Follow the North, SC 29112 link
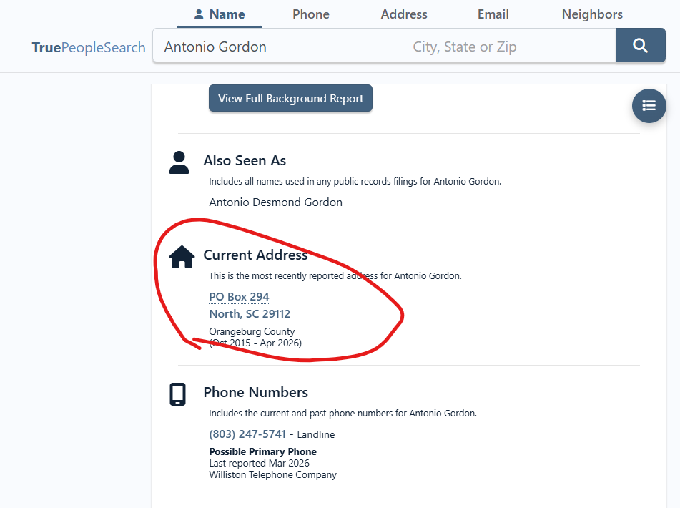This screenshot has width=680, height=508. (x=250, y=314)
